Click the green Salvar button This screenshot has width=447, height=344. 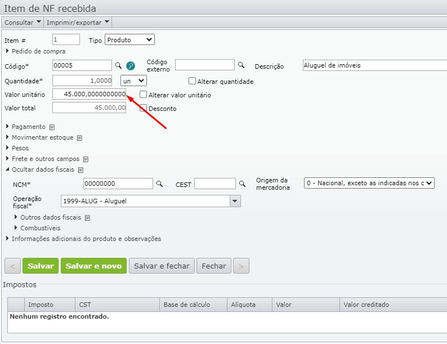41,266
